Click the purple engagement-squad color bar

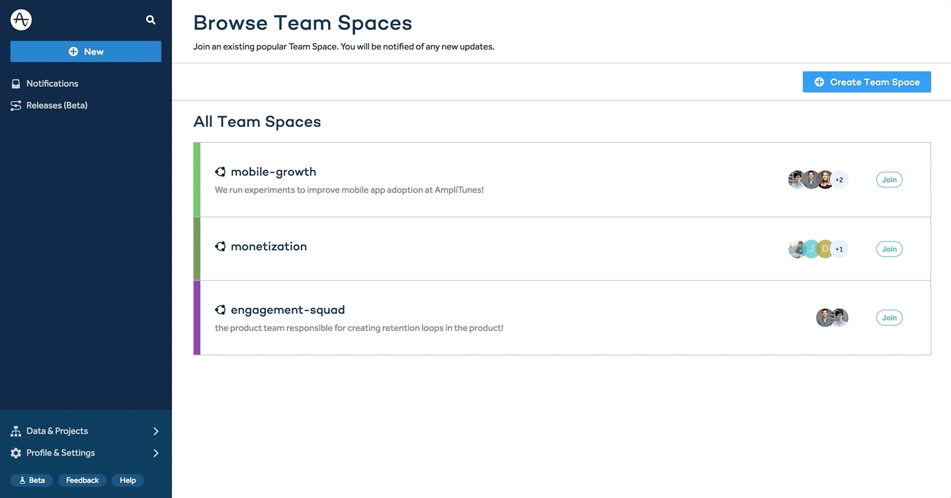point(196,318)
